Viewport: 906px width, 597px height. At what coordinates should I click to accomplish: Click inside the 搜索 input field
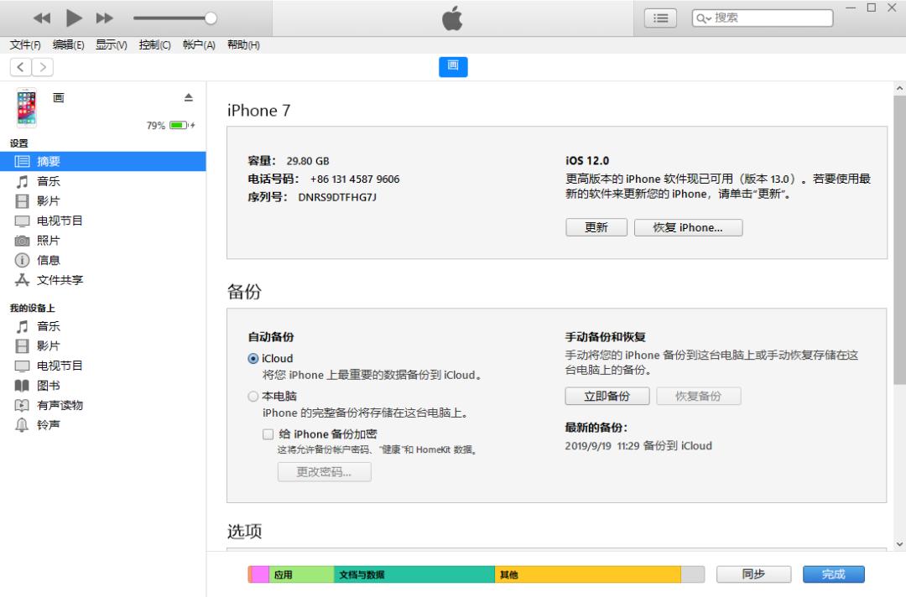coord(772,17)
